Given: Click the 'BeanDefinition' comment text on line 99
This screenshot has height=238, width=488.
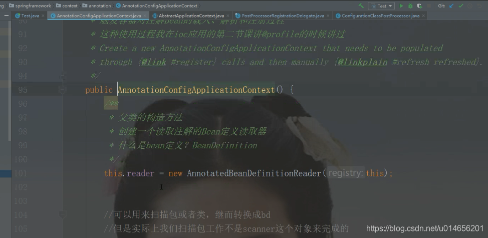Looking at the screenshot, I should (x=224, y=145).
